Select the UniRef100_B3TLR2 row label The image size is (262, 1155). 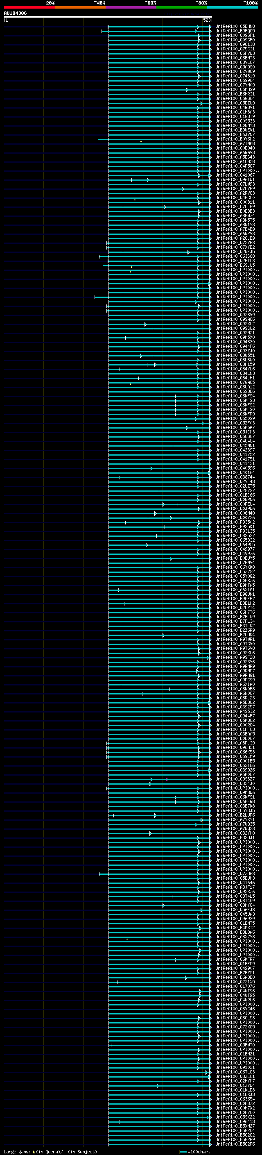tap(235, 626)
